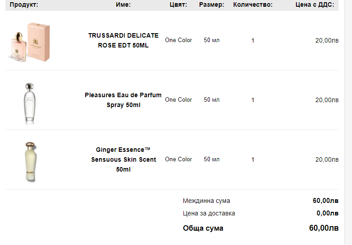Screen dimensions: 352x245
Task: Click the Име column header
Action: (123, 5)
